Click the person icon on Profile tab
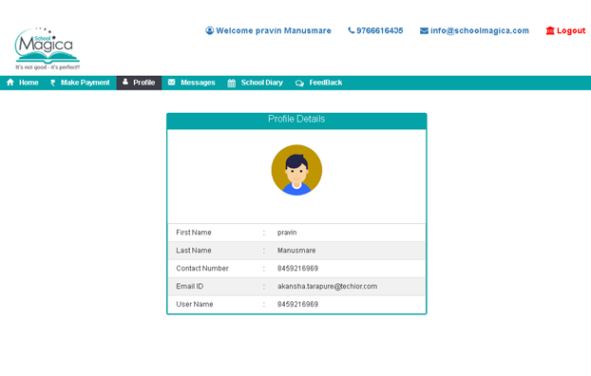Image resolution: width=591 pixels, height=376 pixels. (x=125, y=82)
